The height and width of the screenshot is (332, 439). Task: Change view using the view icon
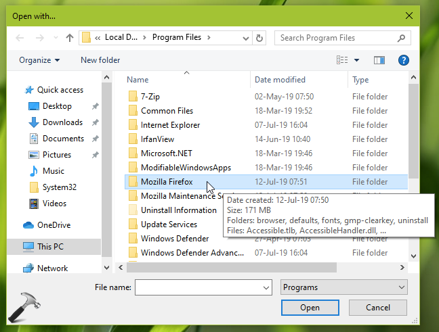click(342, 60)
